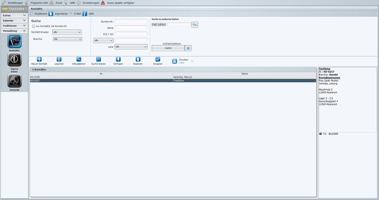Image resolution: width=379 pixels, height=200 pixels.
Task: Click the Drucken Liste print icon
Action: coord(174,61)
